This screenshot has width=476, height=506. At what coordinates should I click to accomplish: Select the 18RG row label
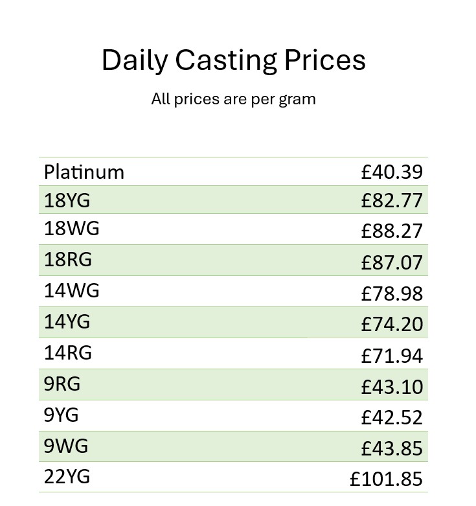pos(68,259)
